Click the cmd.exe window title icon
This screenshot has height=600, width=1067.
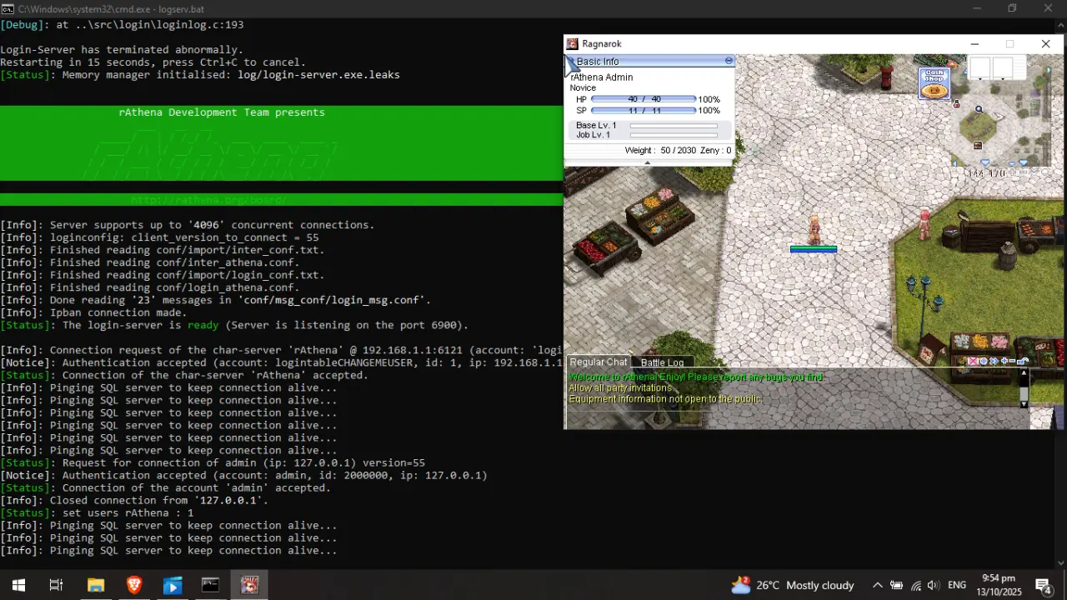pyautogui.click(x=8, y=9)
